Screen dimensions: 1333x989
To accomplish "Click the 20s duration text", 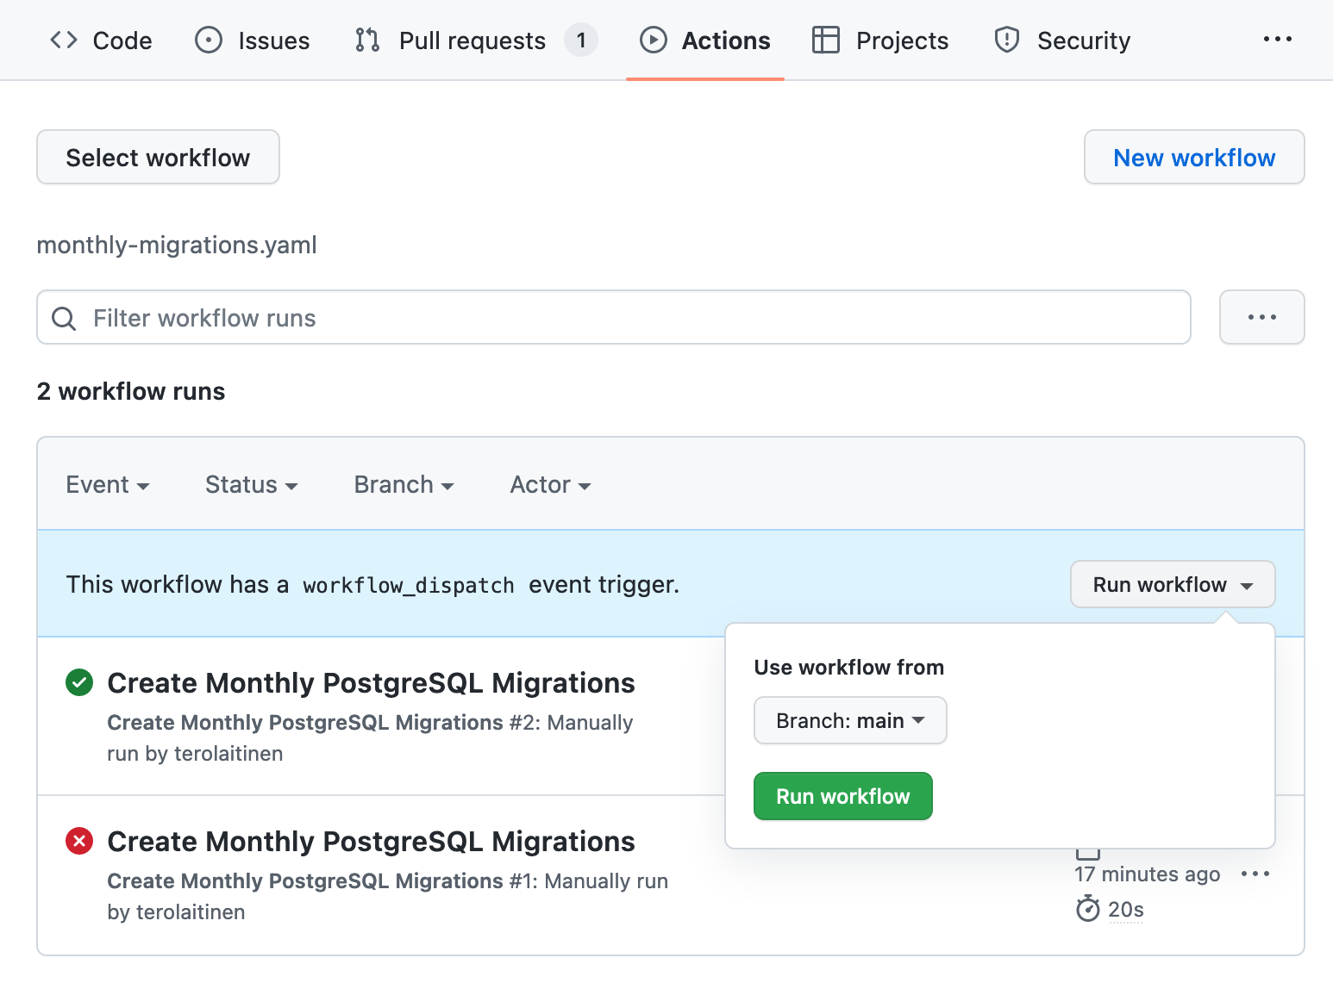I will [1126, 910].
